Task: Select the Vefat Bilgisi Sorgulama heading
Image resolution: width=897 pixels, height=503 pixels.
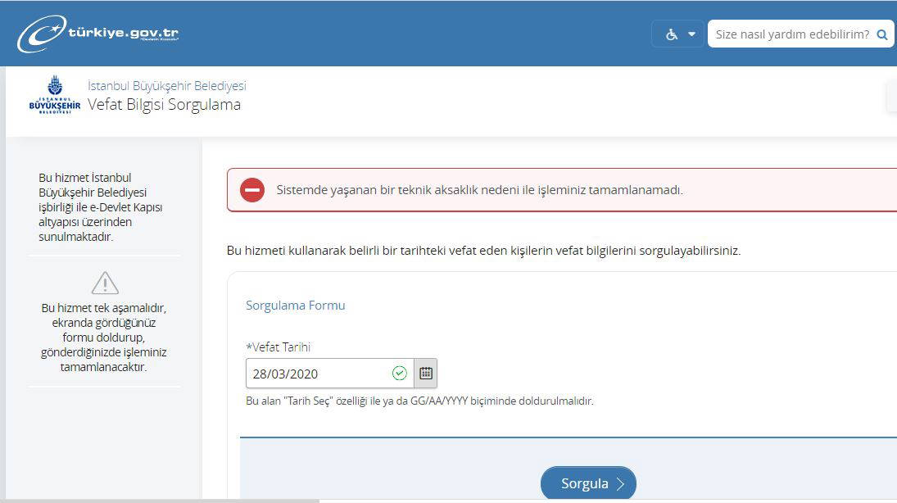Action: (164, 105)
